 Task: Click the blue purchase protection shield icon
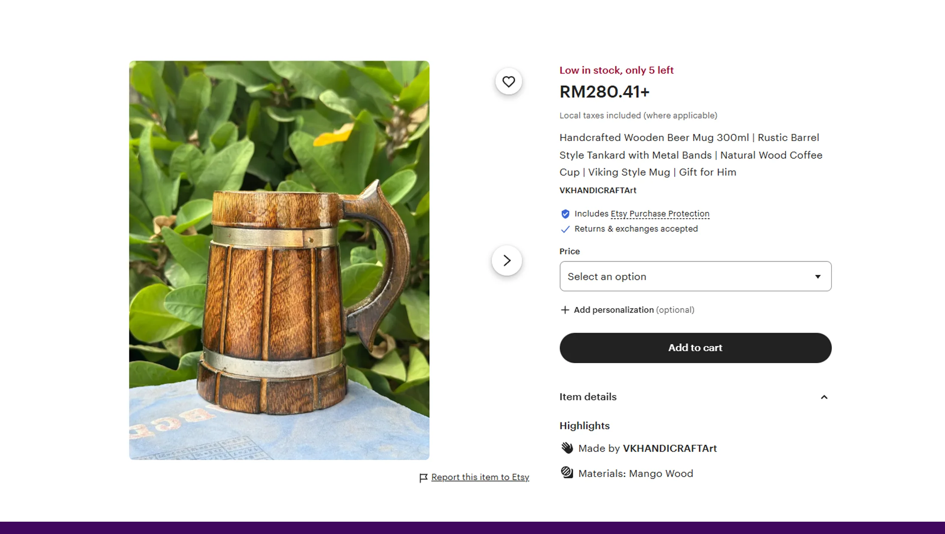coord(565,214)
